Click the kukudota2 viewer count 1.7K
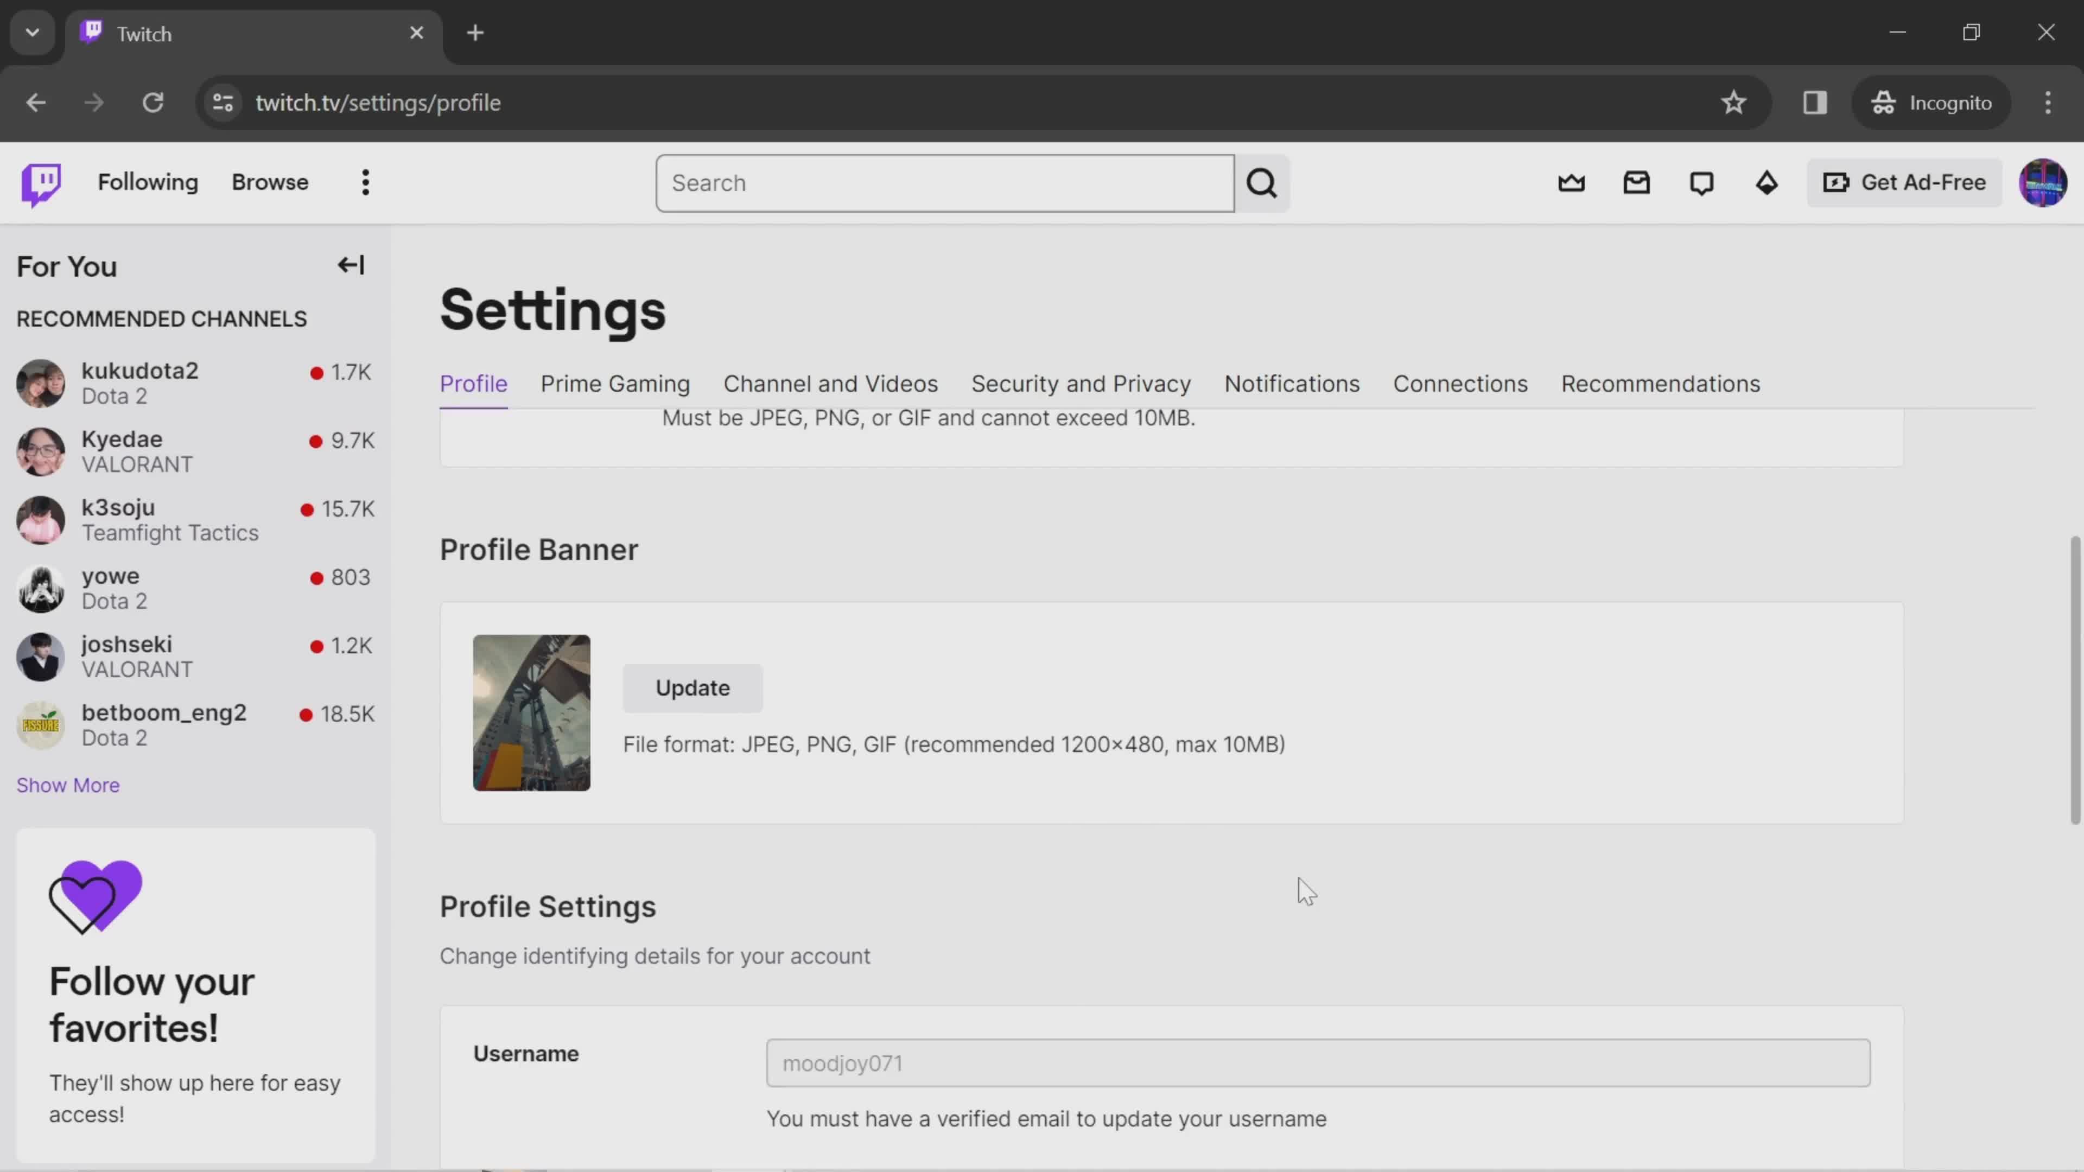This screenshot has width=2084, height=1172. click(x=350, y=372)
